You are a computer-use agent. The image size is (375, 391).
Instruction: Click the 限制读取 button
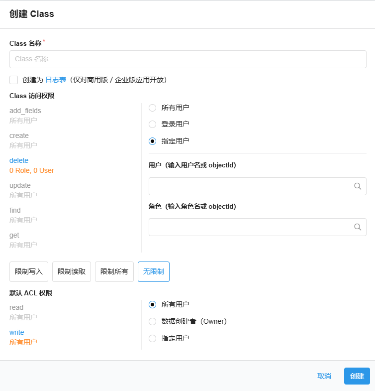point(72,272)
